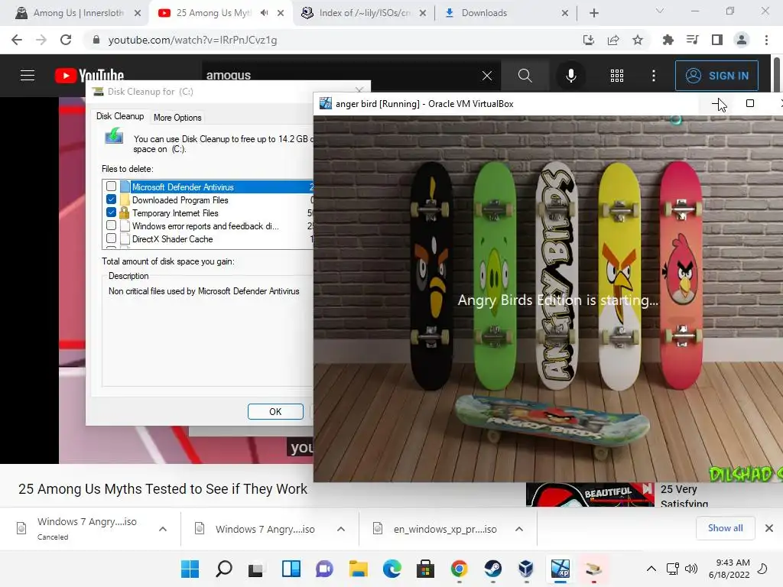Click the address bar URL
The image size is (783, 587).
[192, 40]
